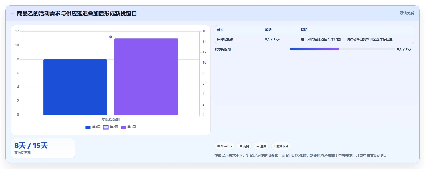Click the chart title 商品乙的活动需求与供应延迟

(x=77, y=13)
